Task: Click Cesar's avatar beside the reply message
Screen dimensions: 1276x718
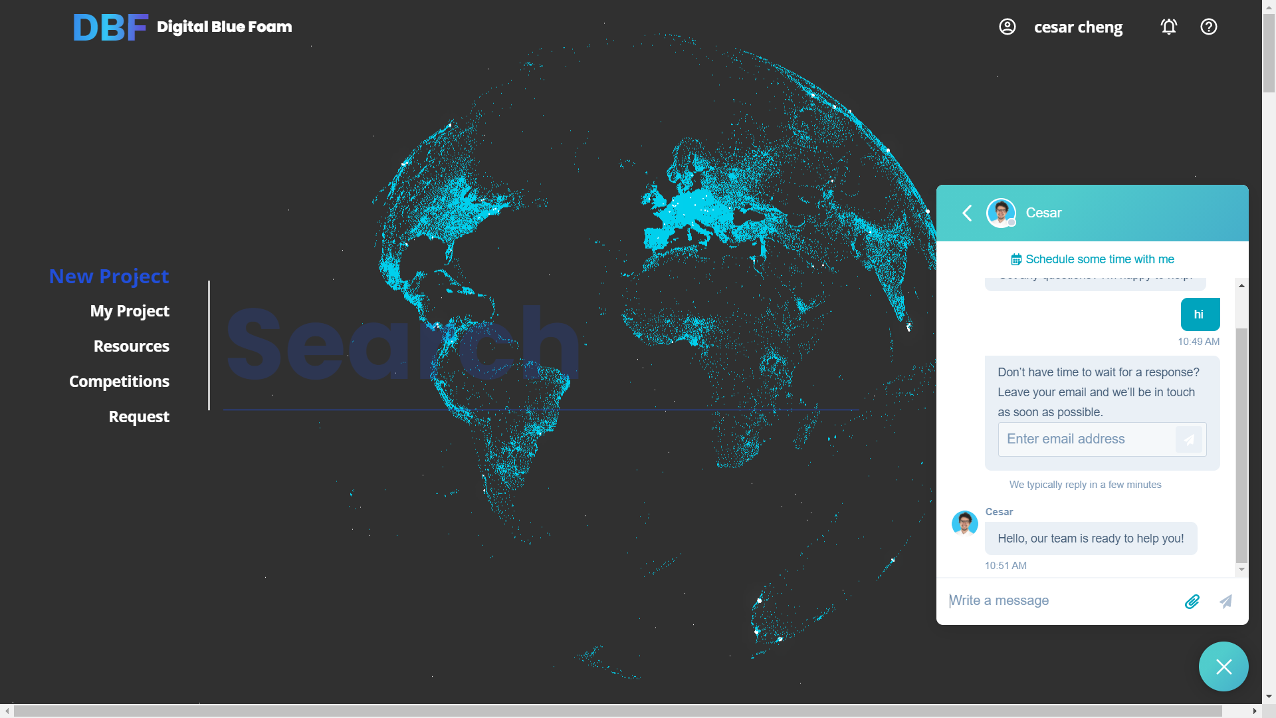Action: (x=964, y=524)
